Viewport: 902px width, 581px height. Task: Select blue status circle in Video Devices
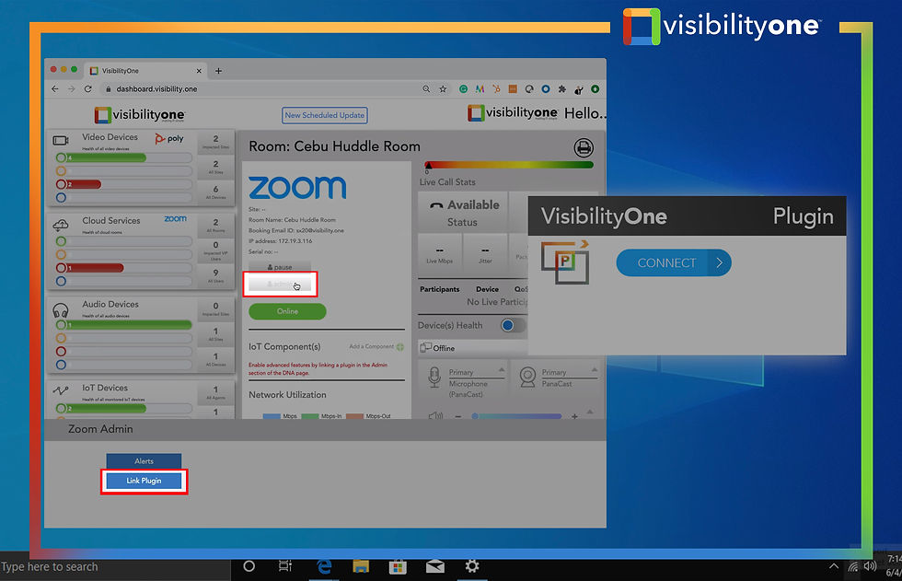(x=61, y=198)
